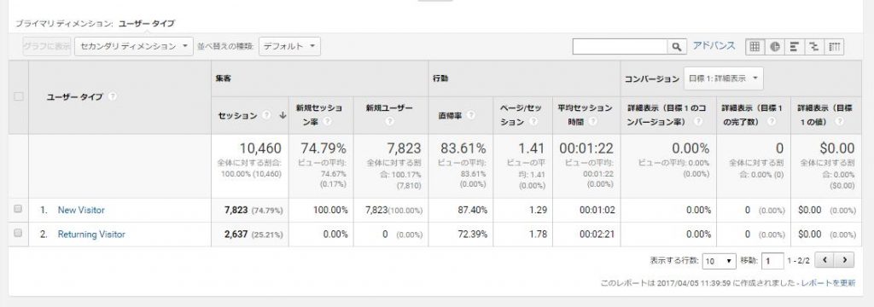Click into the table search field
The width and height of the screenshot is (874, 307).
pyautogui.click(x=621, y=47)
